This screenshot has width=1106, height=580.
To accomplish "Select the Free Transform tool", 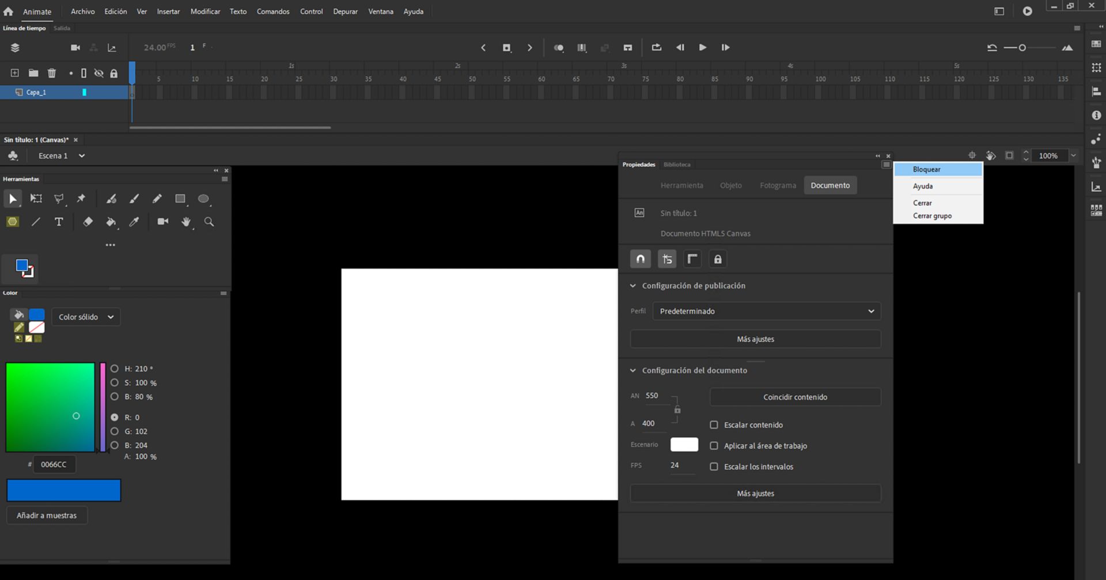I will (x=36, y=199).
